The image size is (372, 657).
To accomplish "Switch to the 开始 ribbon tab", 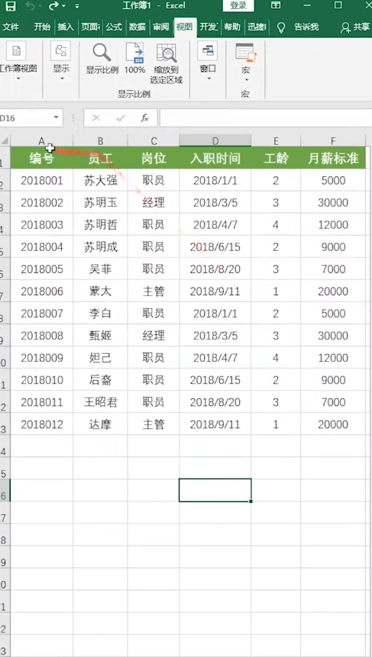I will pos(42,27).
